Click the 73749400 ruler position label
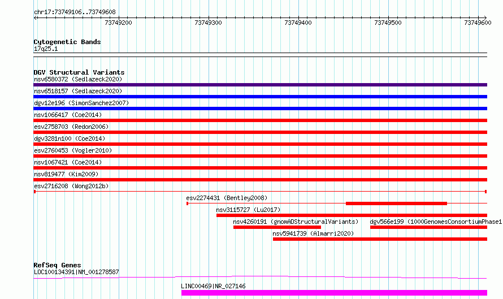503x299 pixels. (298, 23)
